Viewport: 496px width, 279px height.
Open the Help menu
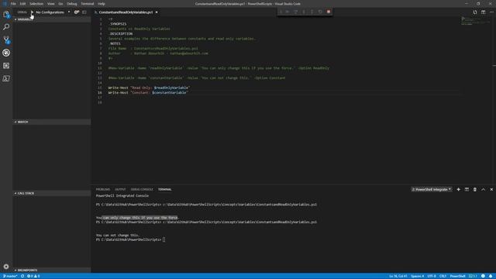[x=102, y=4]
